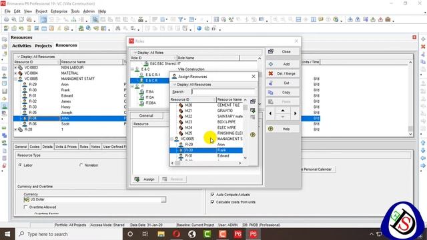The height and width of the screenshot is (240, 427).
Task: Click the brown briefcase toolbar icon
Action: 388,19
